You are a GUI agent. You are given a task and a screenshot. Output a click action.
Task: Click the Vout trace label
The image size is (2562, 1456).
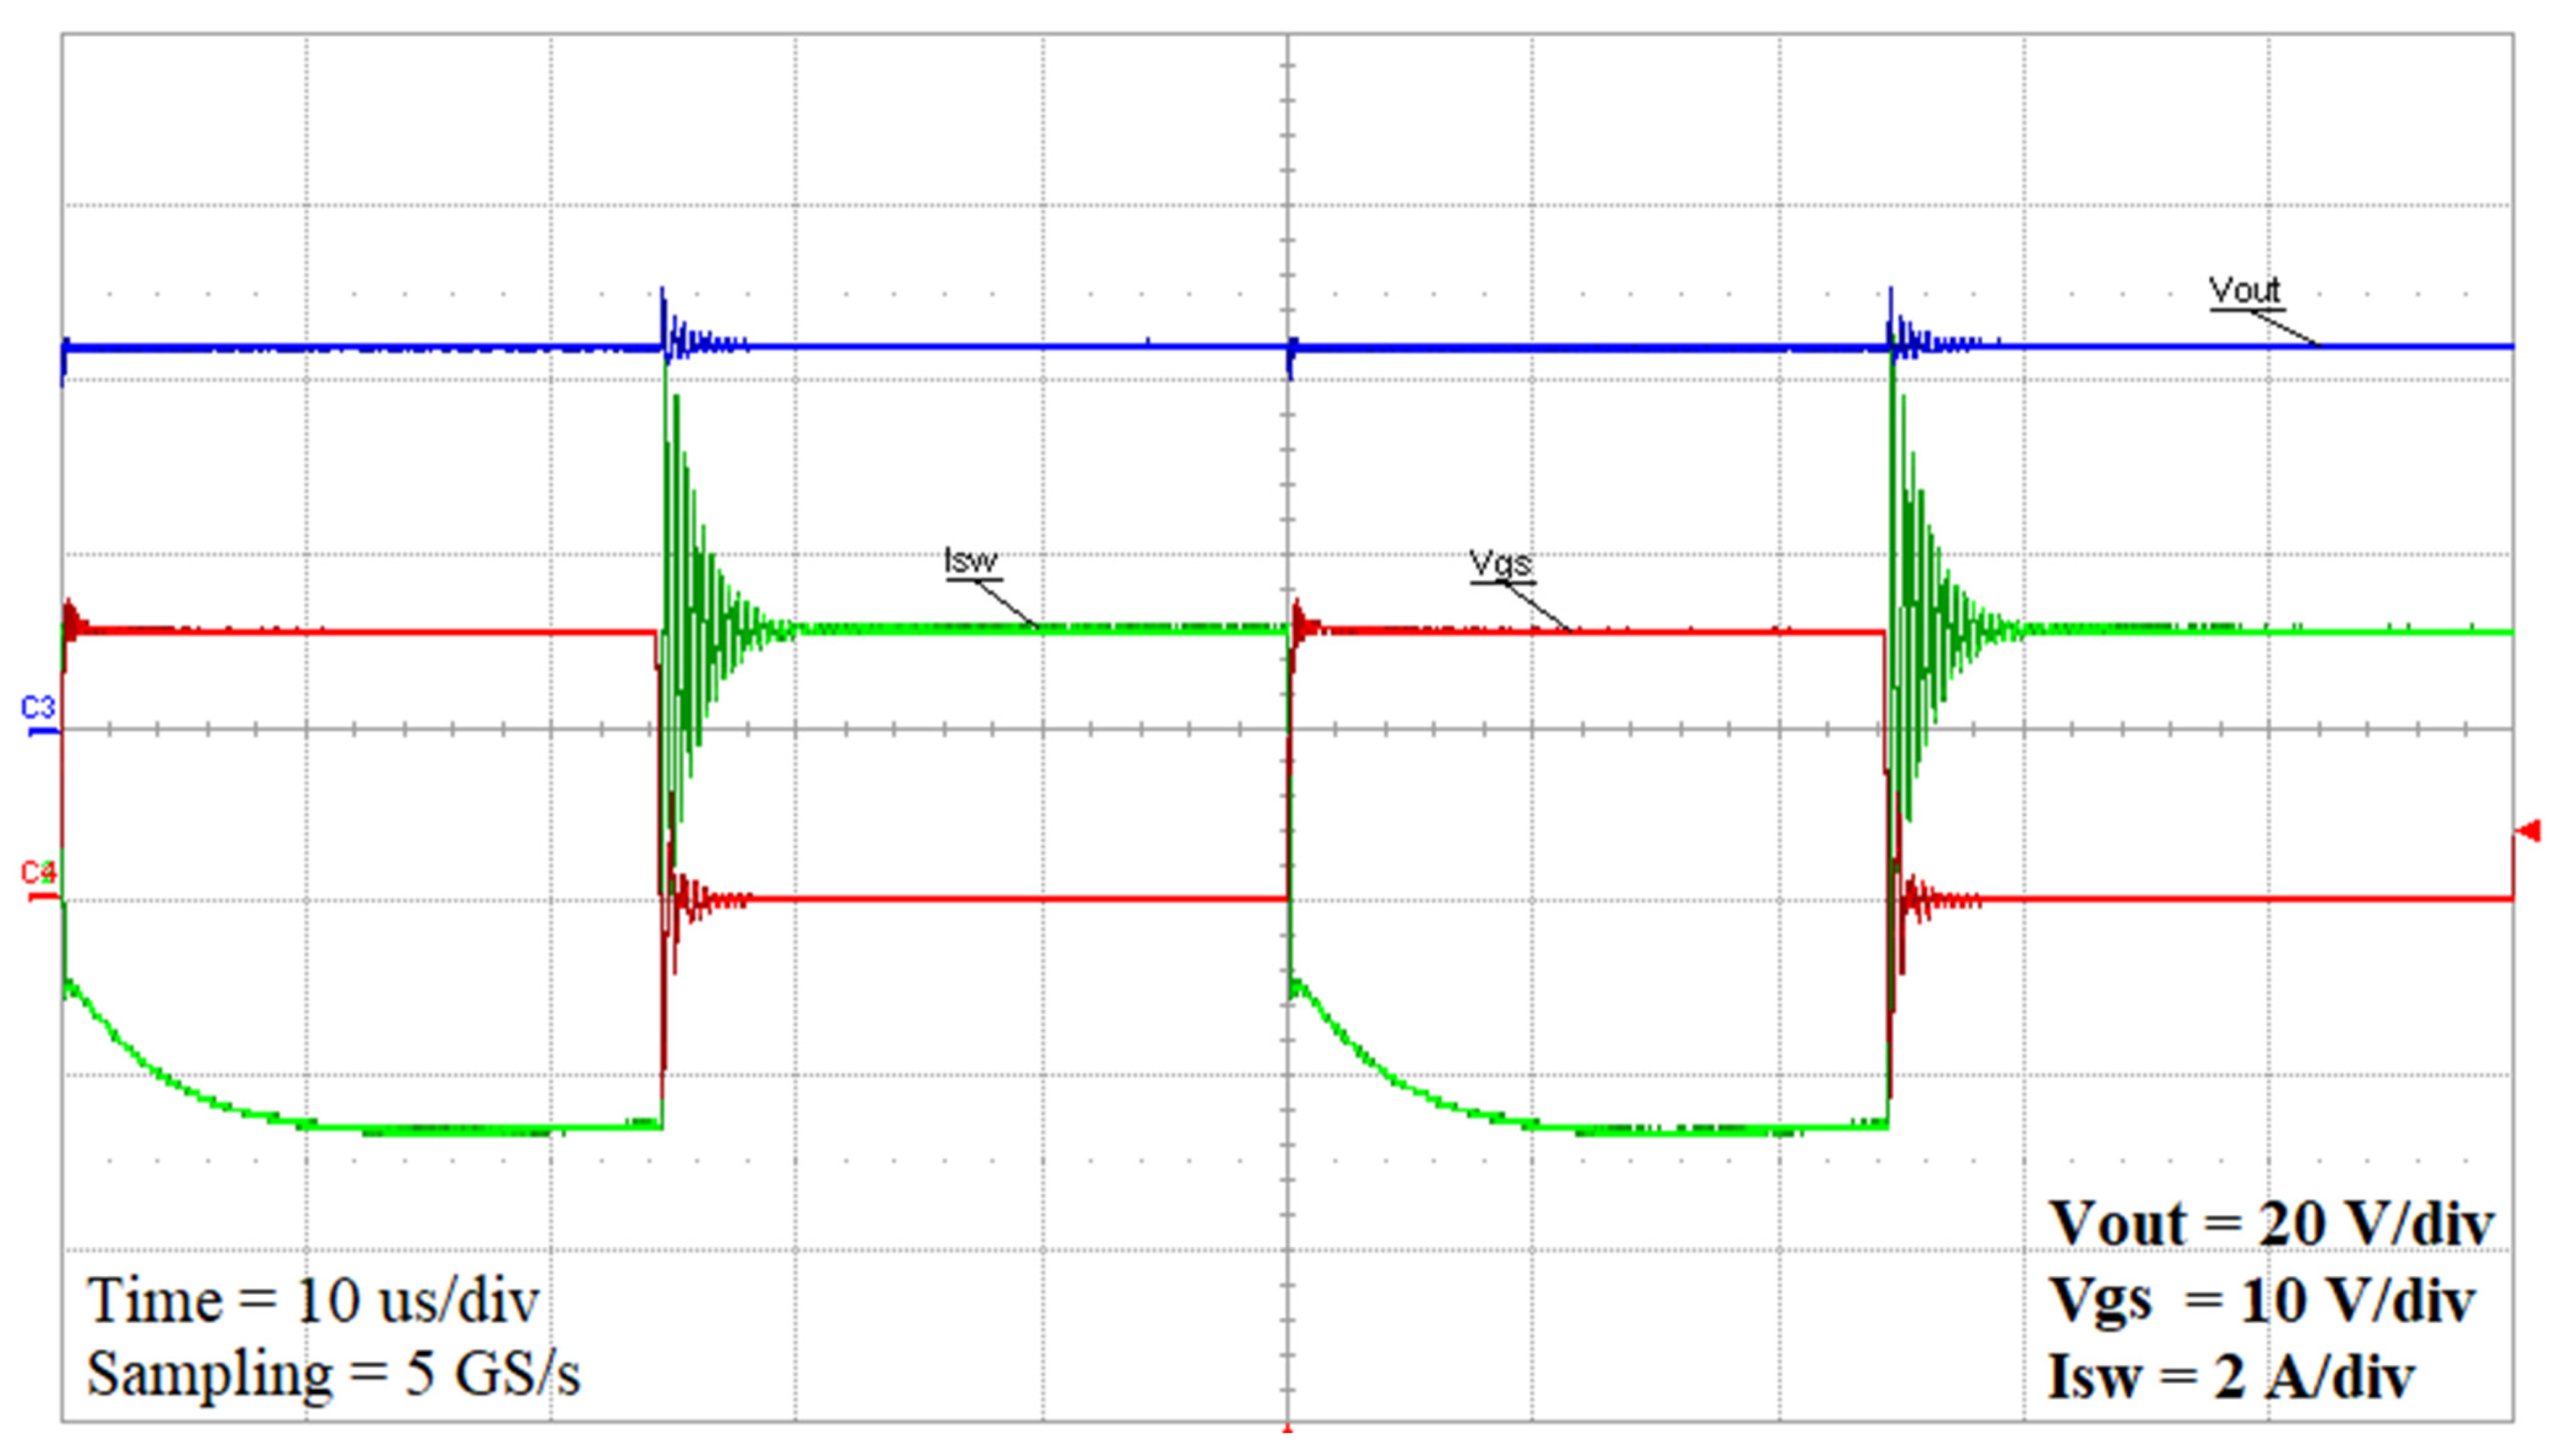click(x=2245, y=291)
